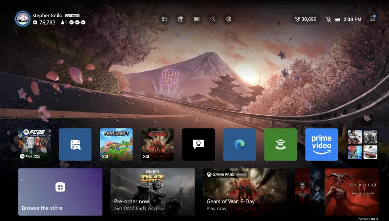Open the green Xbox Accessories tile
389x221 pixels.
(x=281, y=144)
